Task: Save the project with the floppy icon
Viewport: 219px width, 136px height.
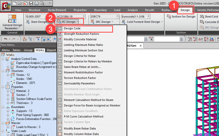Action: point(31,3)
